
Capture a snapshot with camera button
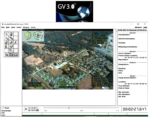click(x=38, y=110)
